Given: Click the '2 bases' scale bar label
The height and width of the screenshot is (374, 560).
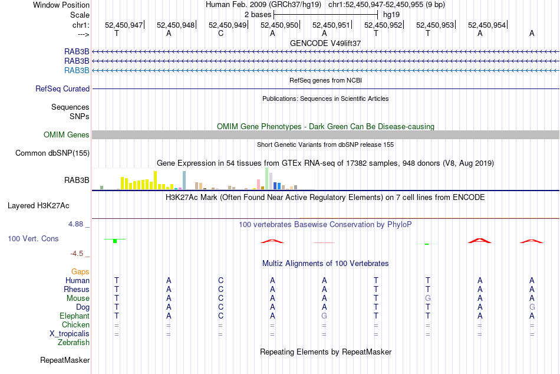Looking at the screenshot, I should click(x=258, y=15).
